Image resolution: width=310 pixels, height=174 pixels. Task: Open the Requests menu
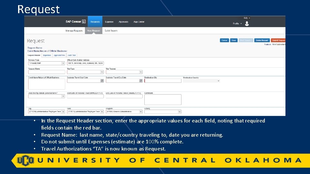click(x=95, y=22)
